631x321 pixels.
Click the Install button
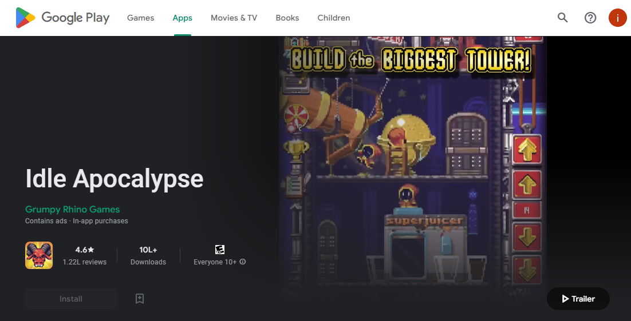(x=71, y=299)
